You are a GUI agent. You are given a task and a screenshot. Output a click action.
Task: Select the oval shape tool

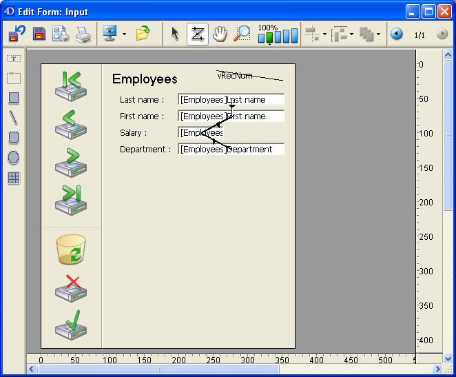point(13,158)
